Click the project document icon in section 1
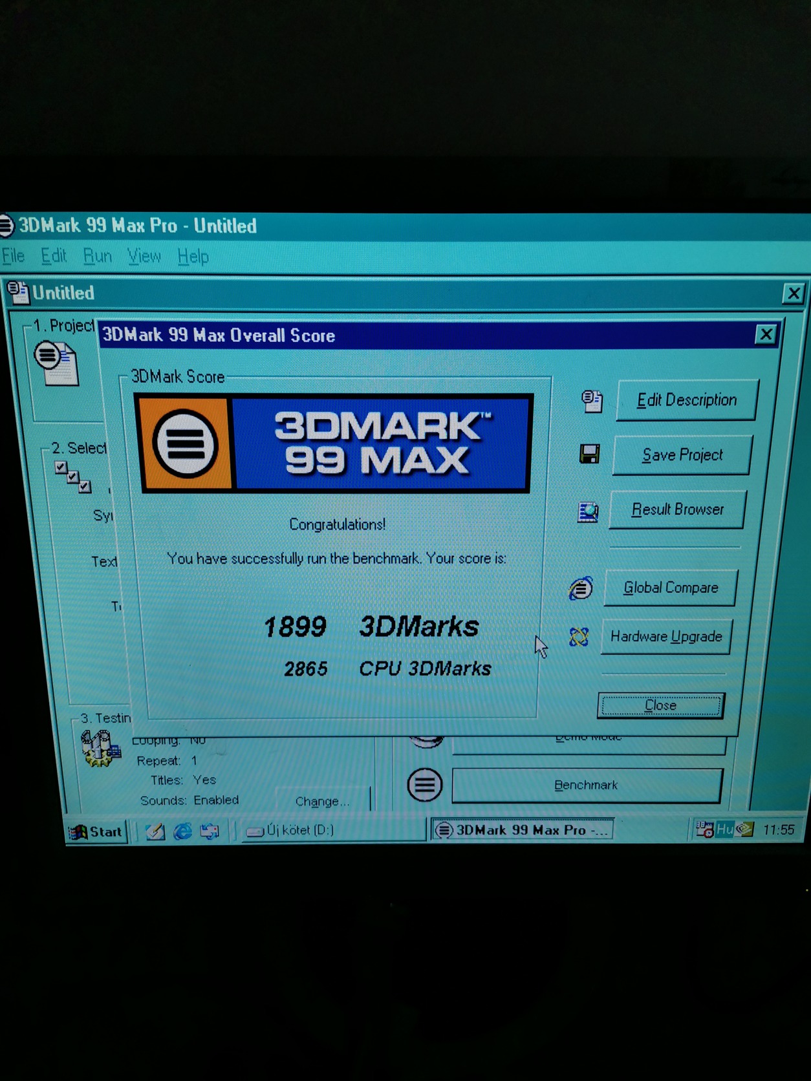Screen dimensions: 811x1081 click(x=57, y=363)
